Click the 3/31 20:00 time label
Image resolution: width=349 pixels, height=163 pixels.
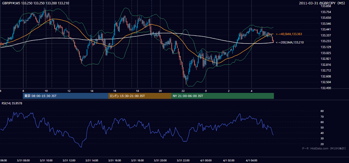(x=160, y=160)
